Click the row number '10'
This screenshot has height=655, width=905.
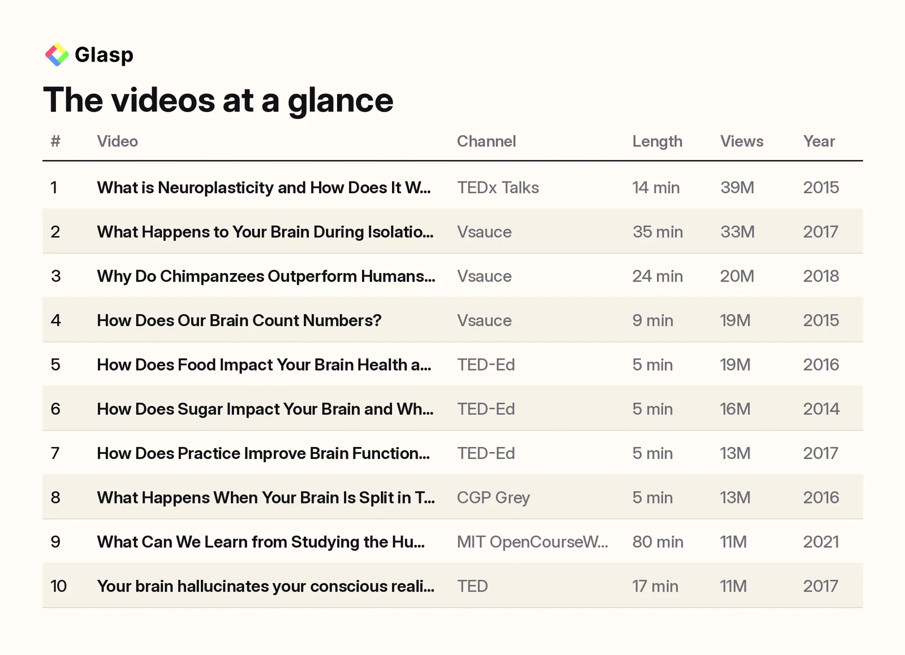(x=58, y=586)
